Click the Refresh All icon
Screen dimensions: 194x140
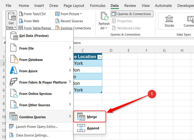coord(104,16)
